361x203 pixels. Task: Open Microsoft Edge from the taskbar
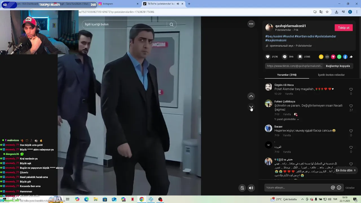tap(86, 199)
